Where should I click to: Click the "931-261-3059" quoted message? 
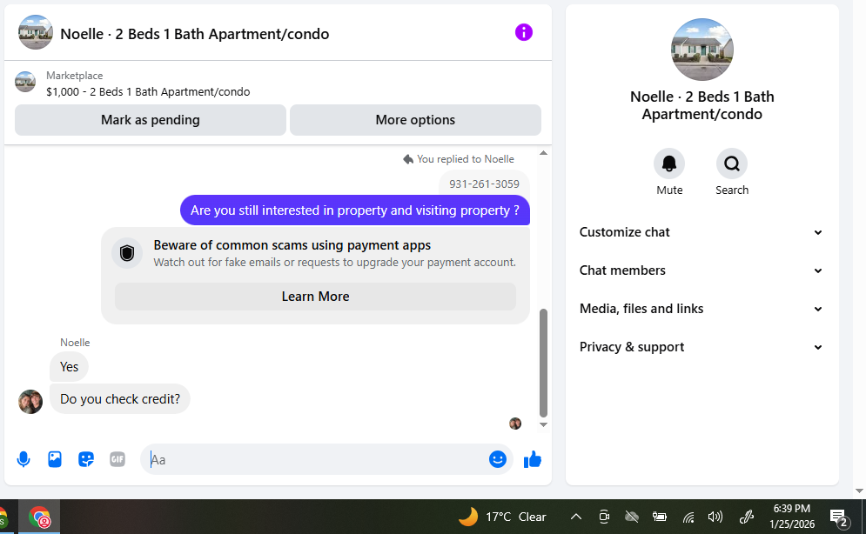(x=484, y=184)
